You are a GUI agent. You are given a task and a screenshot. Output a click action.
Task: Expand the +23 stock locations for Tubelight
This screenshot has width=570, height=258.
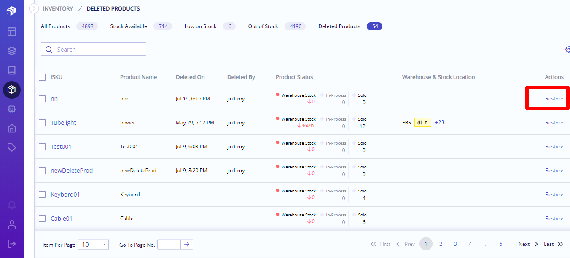point(439,123)
